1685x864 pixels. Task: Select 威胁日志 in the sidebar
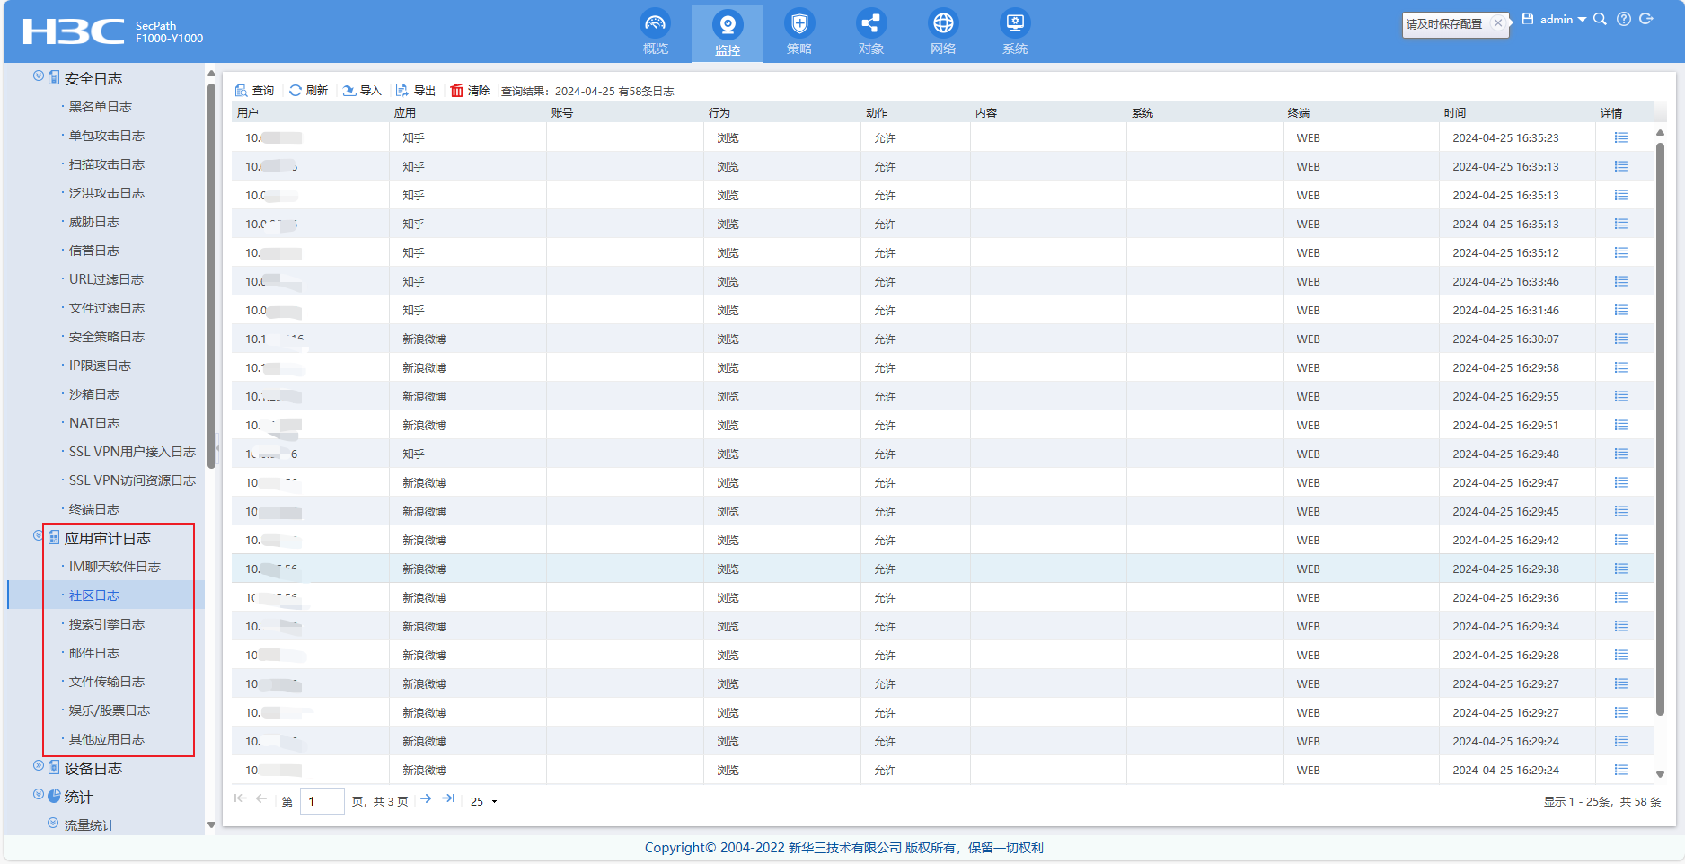(x=94, y=222)
